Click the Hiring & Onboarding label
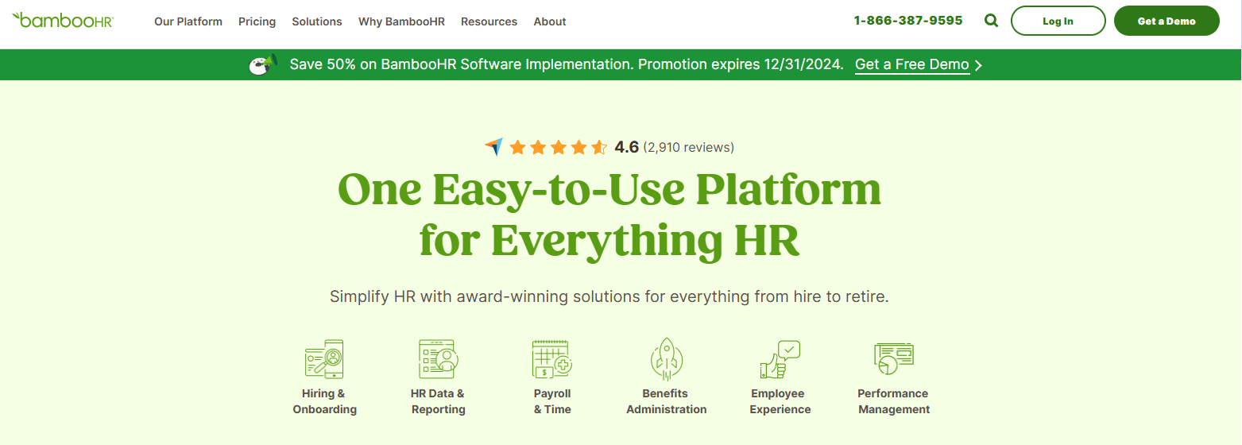This screenshot has width=1242, height=445. coord(324,401)
